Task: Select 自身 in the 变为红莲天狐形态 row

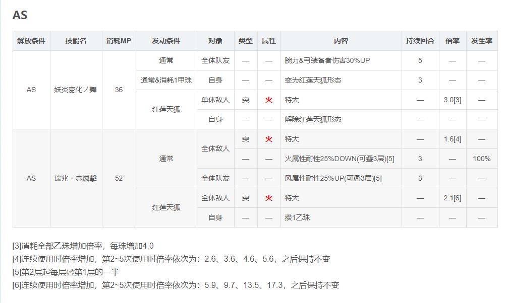Action: (x=215, y=80)
